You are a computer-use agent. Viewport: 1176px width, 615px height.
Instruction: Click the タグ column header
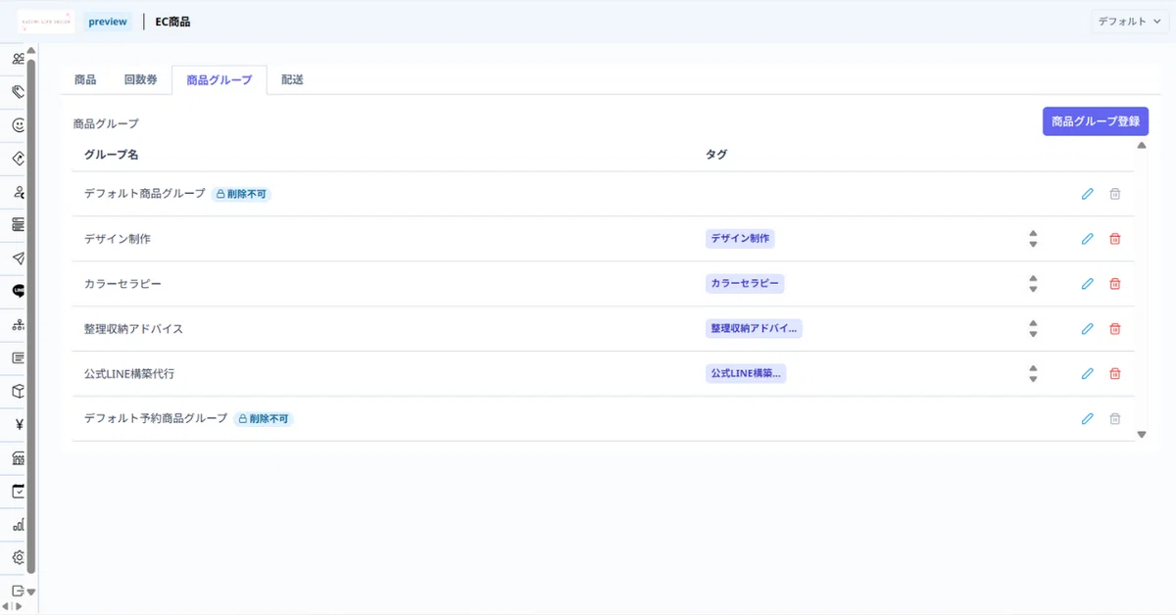[x=715, y=155]
